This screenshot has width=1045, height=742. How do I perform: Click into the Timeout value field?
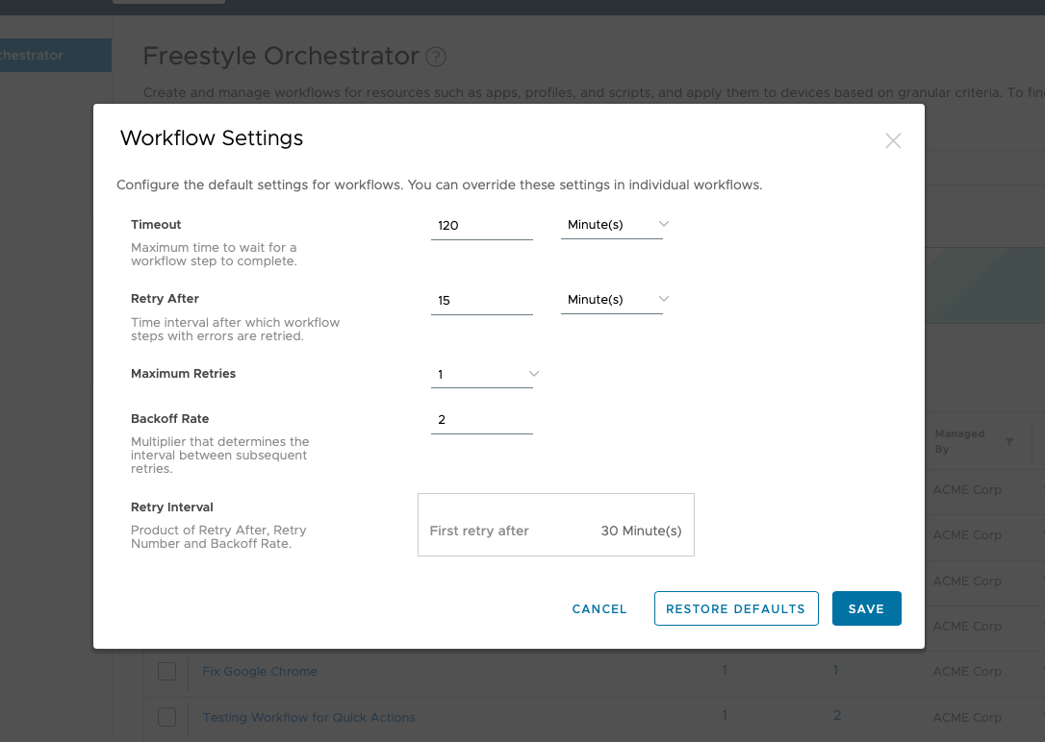[481, 226]
